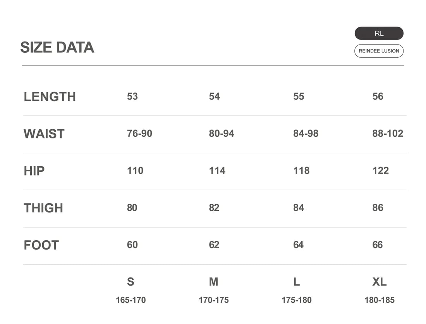Image resolution: width=426 pixels, height=324 pixels.
Task: Click the waist value 88-102
Action: pos(388,134)
